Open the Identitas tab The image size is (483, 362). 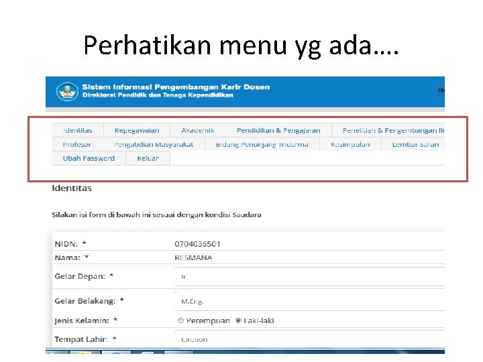coord(78,130)
